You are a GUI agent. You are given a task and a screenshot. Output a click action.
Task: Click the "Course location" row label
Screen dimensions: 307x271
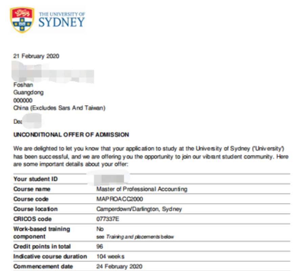click(x=36, y=209)
